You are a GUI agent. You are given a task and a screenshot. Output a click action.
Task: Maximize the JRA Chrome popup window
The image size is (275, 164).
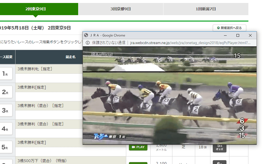(238, 35)
